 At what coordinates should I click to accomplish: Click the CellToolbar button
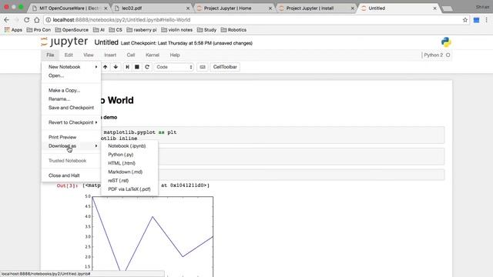coord(225,67)
